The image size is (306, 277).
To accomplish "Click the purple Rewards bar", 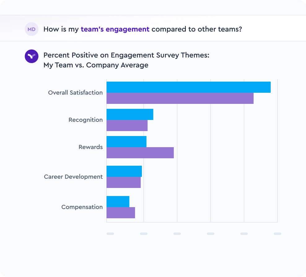I will pyautogui.click(x=140, y=153).
